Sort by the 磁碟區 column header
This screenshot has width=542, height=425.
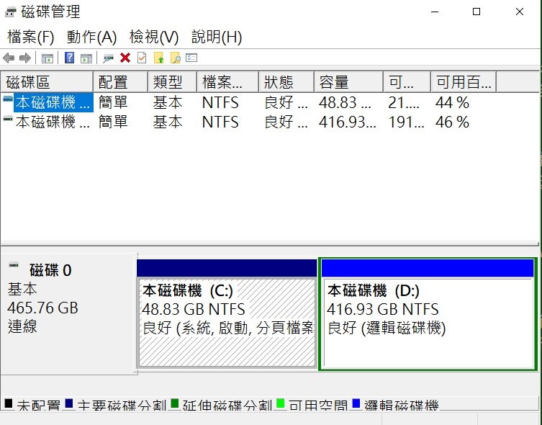pyautogui.click(x=47, y=82)
